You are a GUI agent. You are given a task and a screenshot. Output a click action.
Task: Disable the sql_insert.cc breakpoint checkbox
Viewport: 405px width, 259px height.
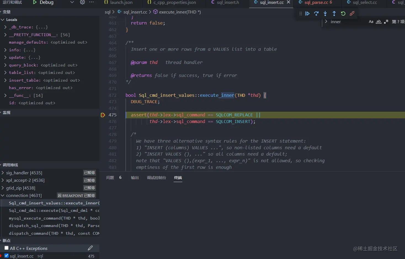pyautogui.click(x=6, y=256)
